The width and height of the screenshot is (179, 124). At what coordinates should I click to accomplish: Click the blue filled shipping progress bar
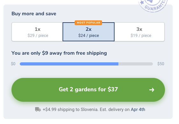click(x=69, y=64)
